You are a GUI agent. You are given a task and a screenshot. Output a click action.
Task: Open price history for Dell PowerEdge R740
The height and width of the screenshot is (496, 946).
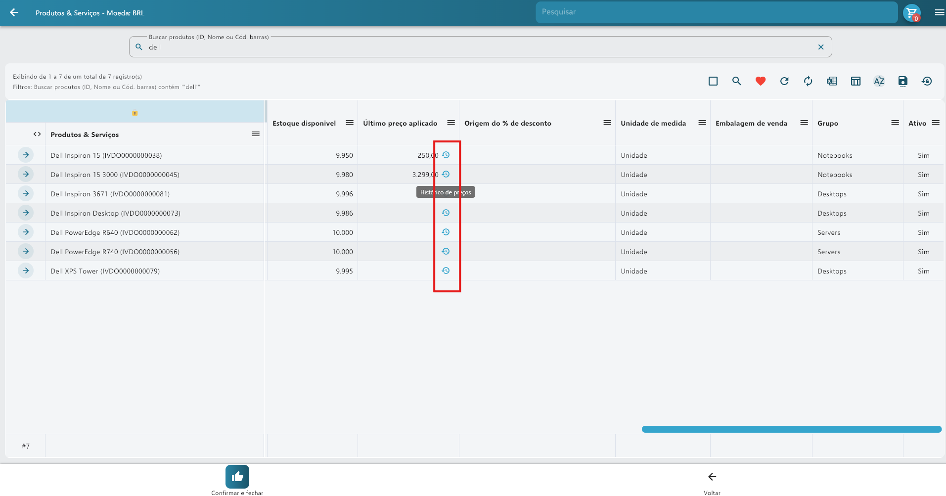[x=446, y=251]
